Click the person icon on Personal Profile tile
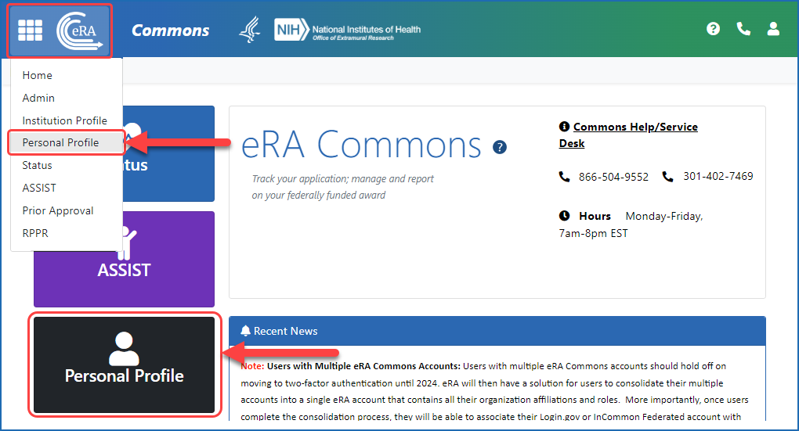The height and width of the screenshot is (431, 799). (x=124, y=349)
